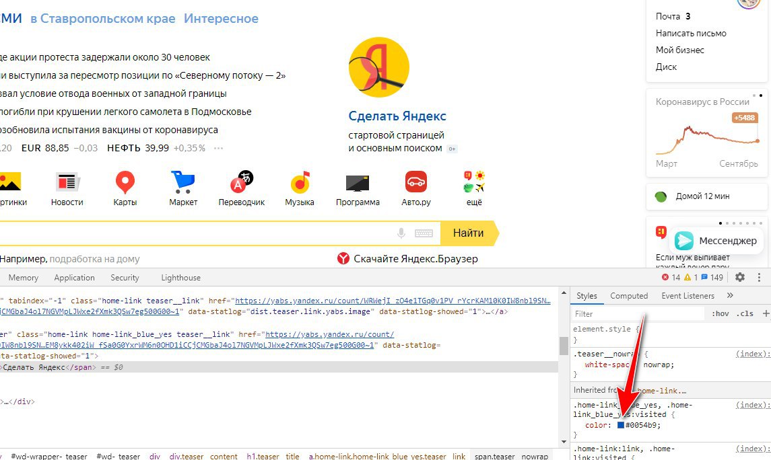Switch to the Lighthouse tab
The height and width of the screenshot is (460, 771).
pos(181,277)
